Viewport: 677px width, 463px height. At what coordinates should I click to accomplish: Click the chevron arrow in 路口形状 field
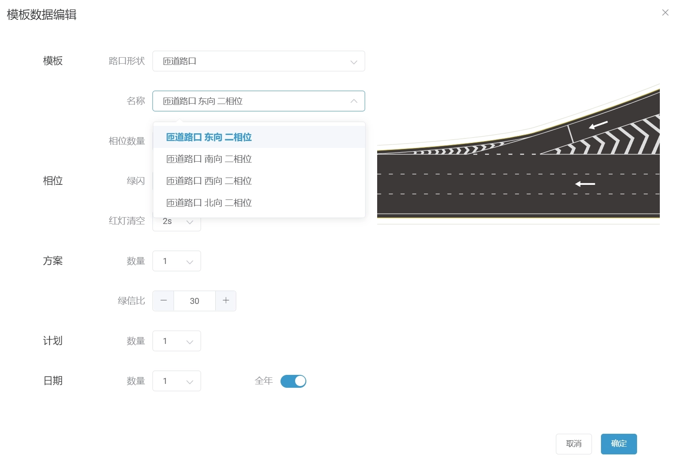(354, 61)
